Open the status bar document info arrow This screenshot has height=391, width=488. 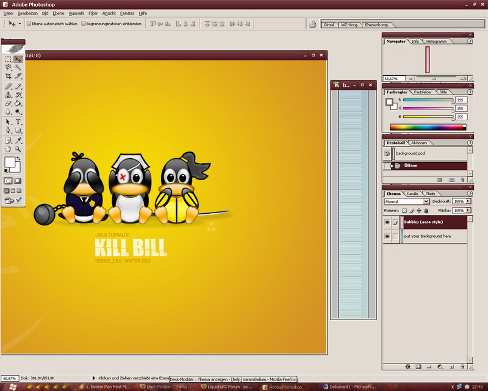(94, 378)
